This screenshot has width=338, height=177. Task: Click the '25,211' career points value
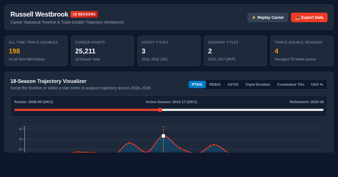coord(85,51)
